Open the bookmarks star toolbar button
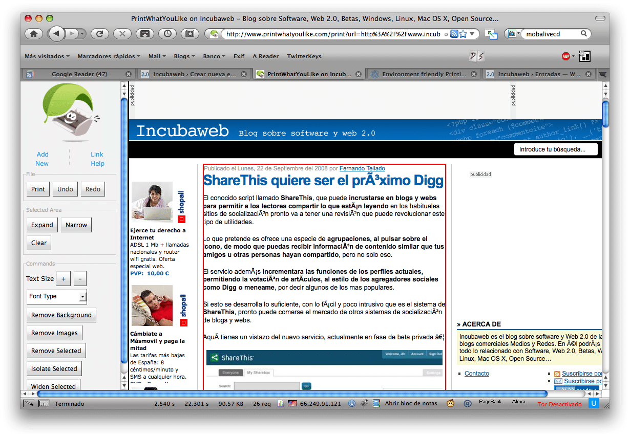Viewport: 630px width, 437px height. click(190, 34)
